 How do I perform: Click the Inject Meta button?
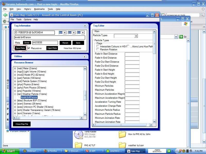click(x=52, y=48)
